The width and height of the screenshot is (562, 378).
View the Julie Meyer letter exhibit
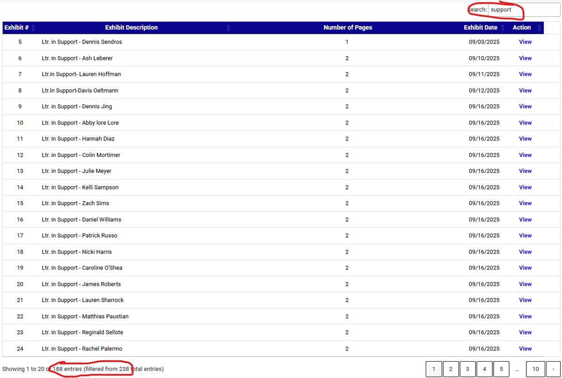(525, 171)
